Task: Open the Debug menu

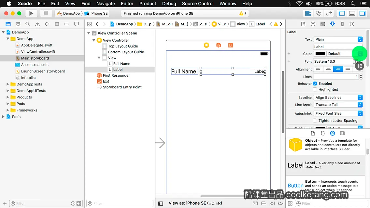Action: click(169, 4)
